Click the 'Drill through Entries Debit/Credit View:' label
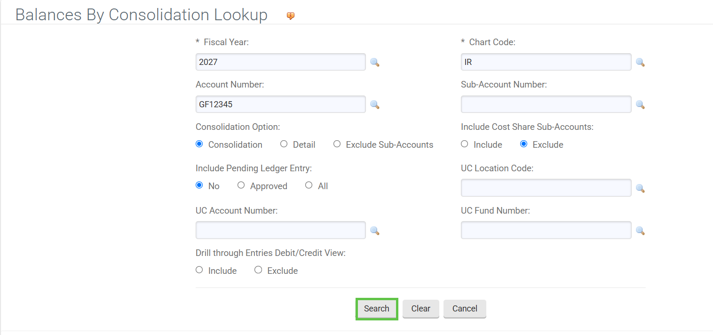This screenshot has width=713, height=335. pos(270,253)
